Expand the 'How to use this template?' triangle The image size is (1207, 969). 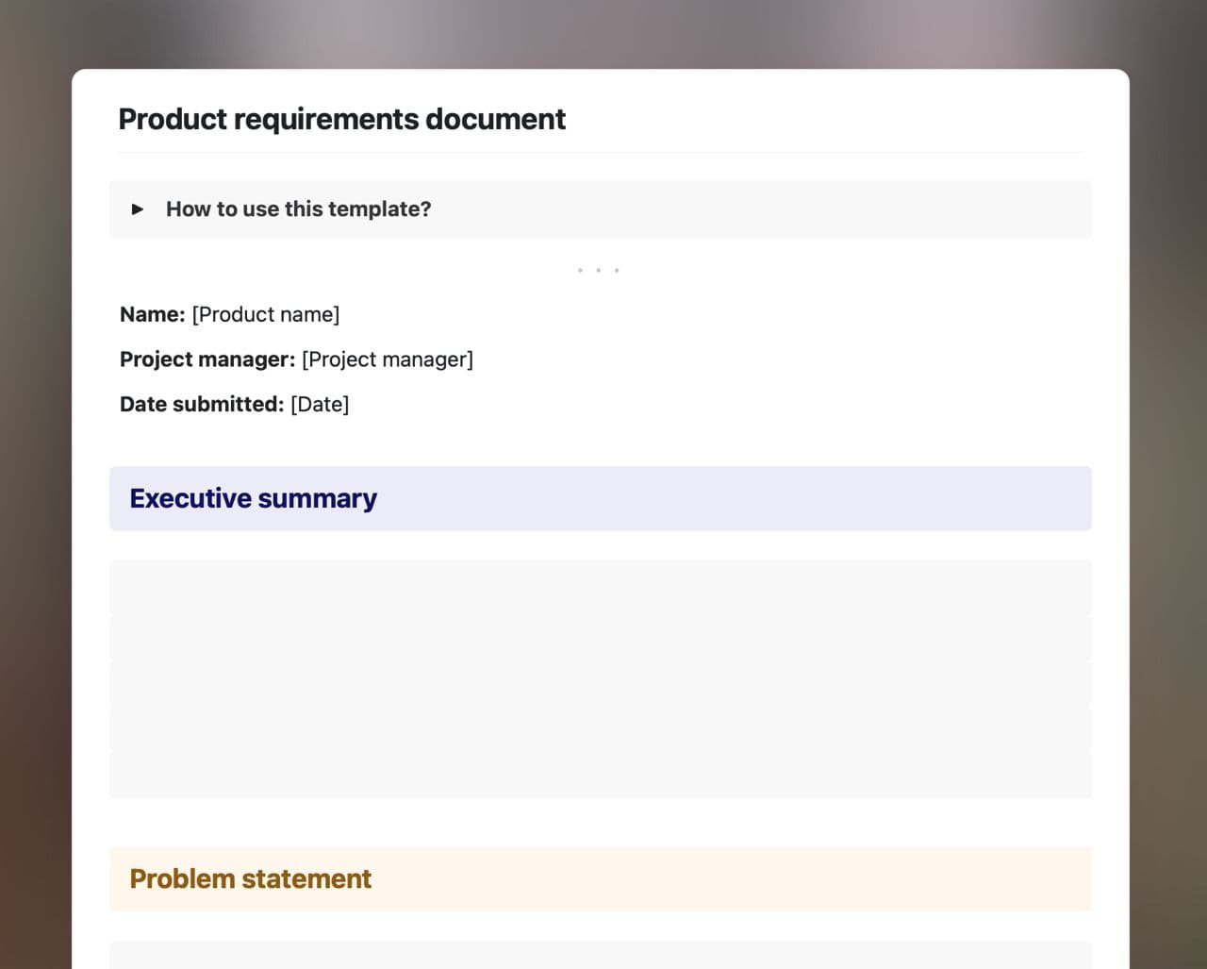138,209
